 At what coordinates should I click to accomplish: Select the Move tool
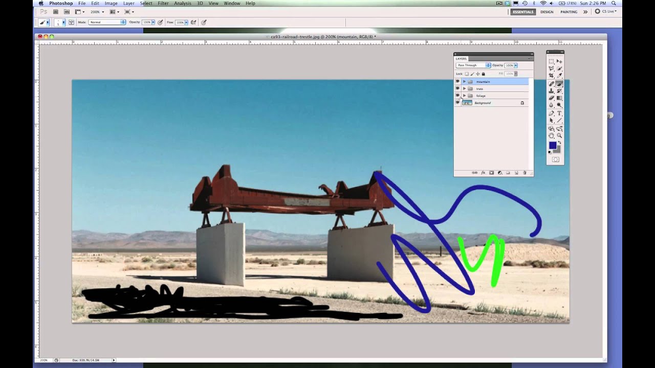pyautogui.click(x=559, y=61)
